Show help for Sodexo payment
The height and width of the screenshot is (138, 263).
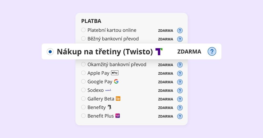coord(180,91)
